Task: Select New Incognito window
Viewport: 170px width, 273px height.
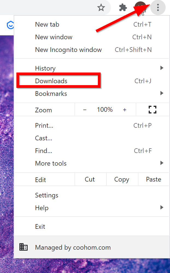Action: point(68,50)
